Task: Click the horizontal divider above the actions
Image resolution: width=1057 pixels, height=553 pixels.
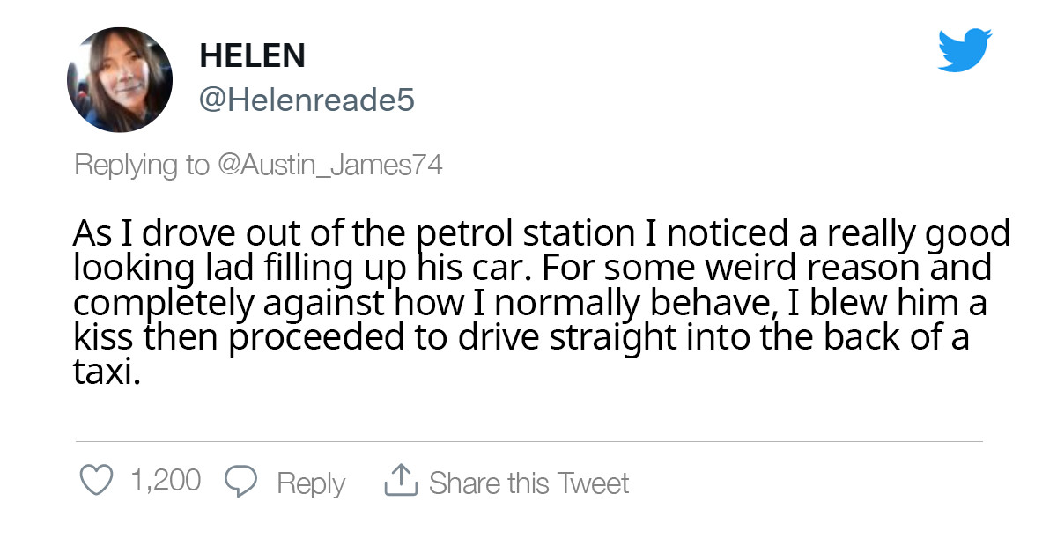Action: (x=528, y=441)
